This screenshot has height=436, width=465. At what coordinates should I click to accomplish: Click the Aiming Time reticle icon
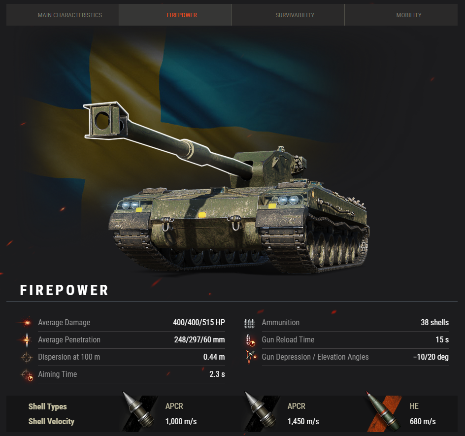(27, 375)
